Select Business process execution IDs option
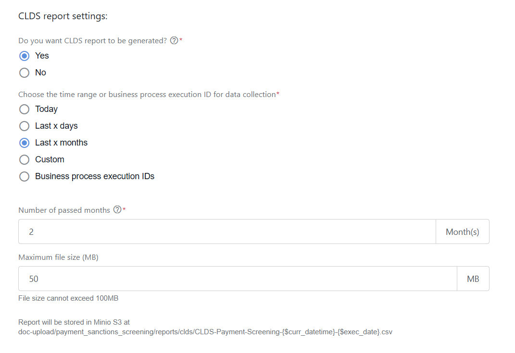Image resolution: width=515 pixels, height=353 pixels. [x=25, y=177]
